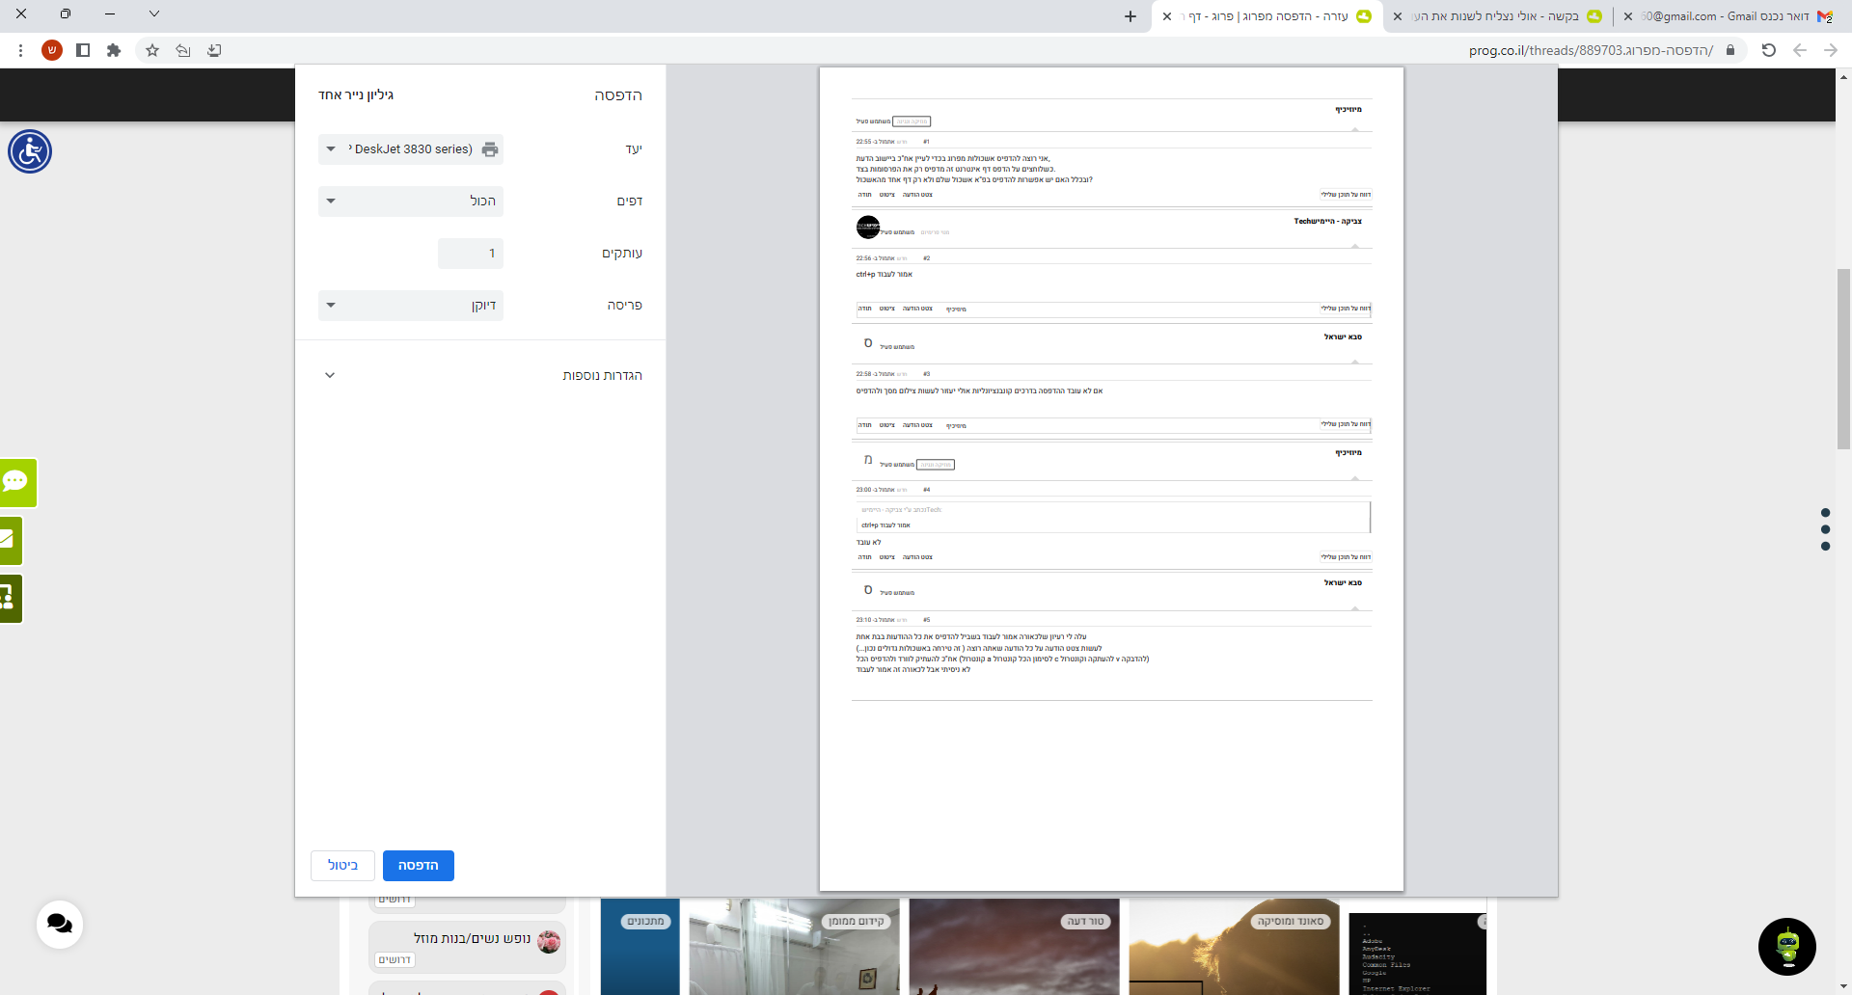
Task: Click the 'עותקים' copies label
Action: [622, 254]
